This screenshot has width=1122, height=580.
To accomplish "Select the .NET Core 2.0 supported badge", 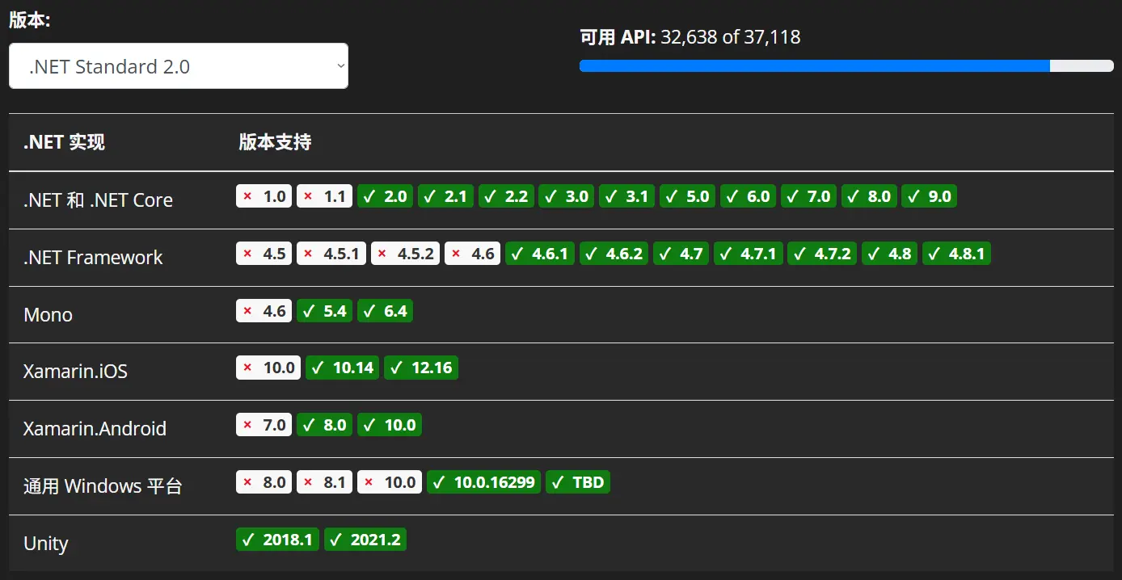I will [385, 196].
